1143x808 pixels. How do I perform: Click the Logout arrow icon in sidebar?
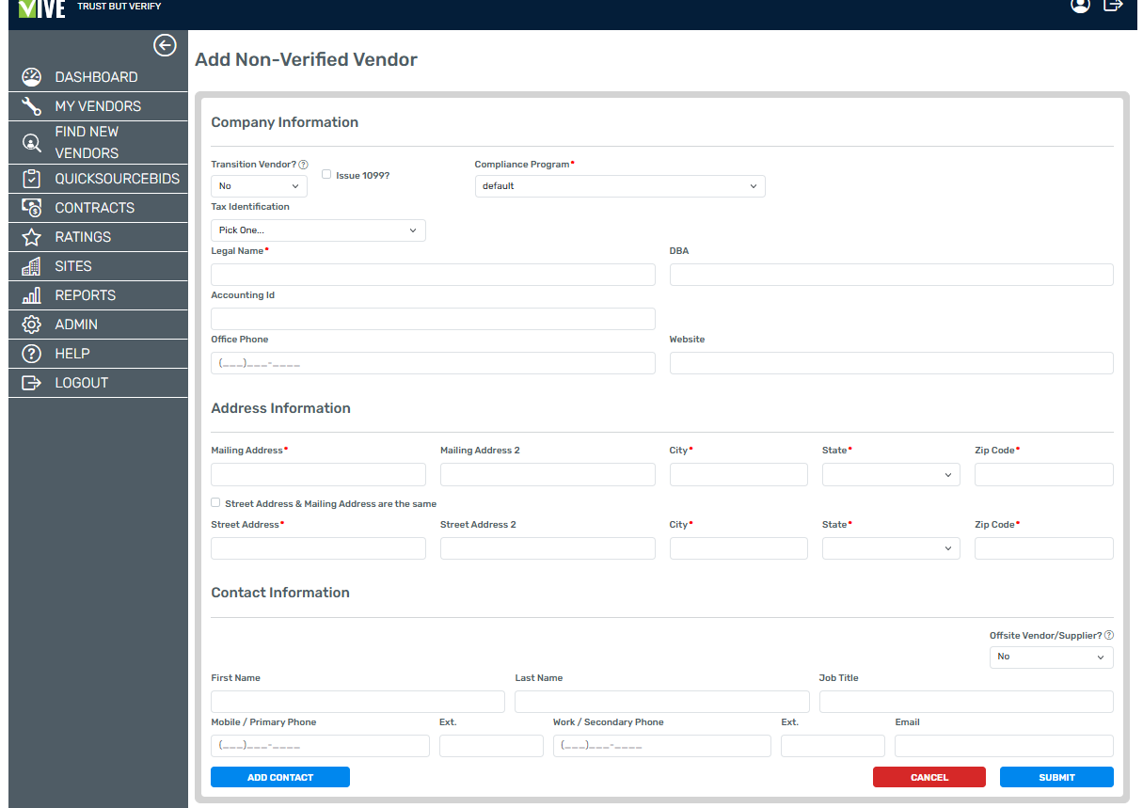31,383
